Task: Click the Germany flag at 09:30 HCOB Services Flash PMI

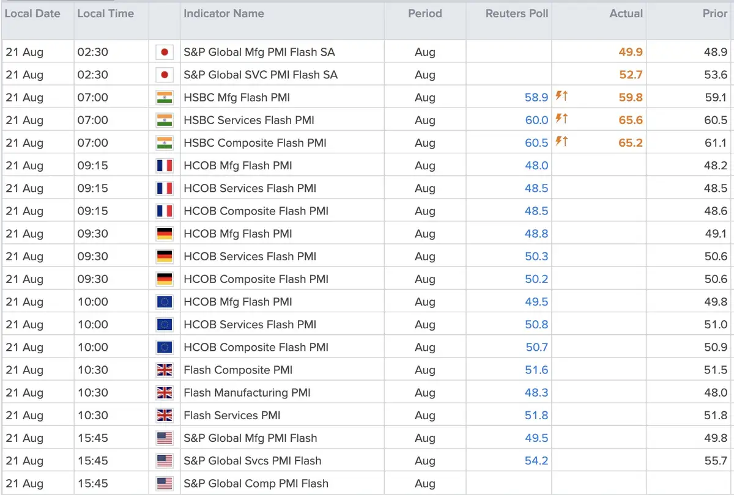Action: (x=165, y=256)
